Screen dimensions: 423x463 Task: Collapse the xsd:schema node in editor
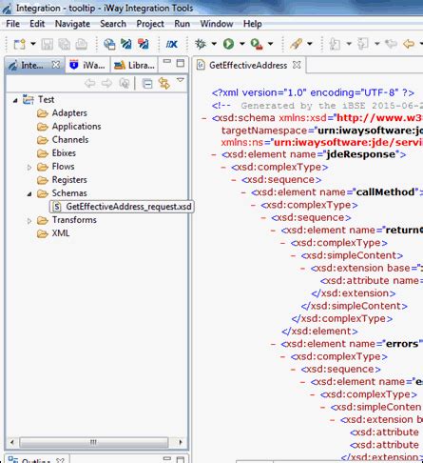[204, 118]
